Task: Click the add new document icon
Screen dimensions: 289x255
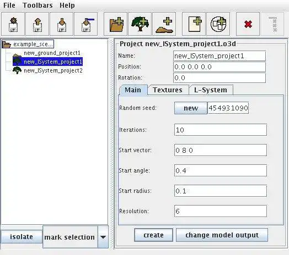Action: 194,24
